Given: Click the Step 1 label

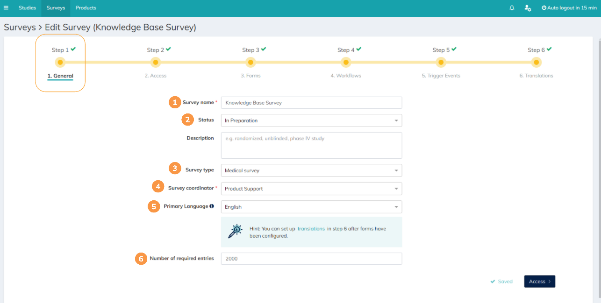Looking at the screenshot, I should 60,50.
